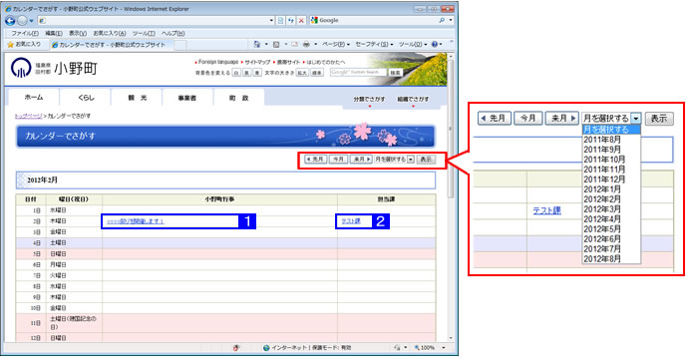The width and height of the screenshot is (689, 363).
Task: Click the インターネット zone globe in status bar
Action: [266, 348]
